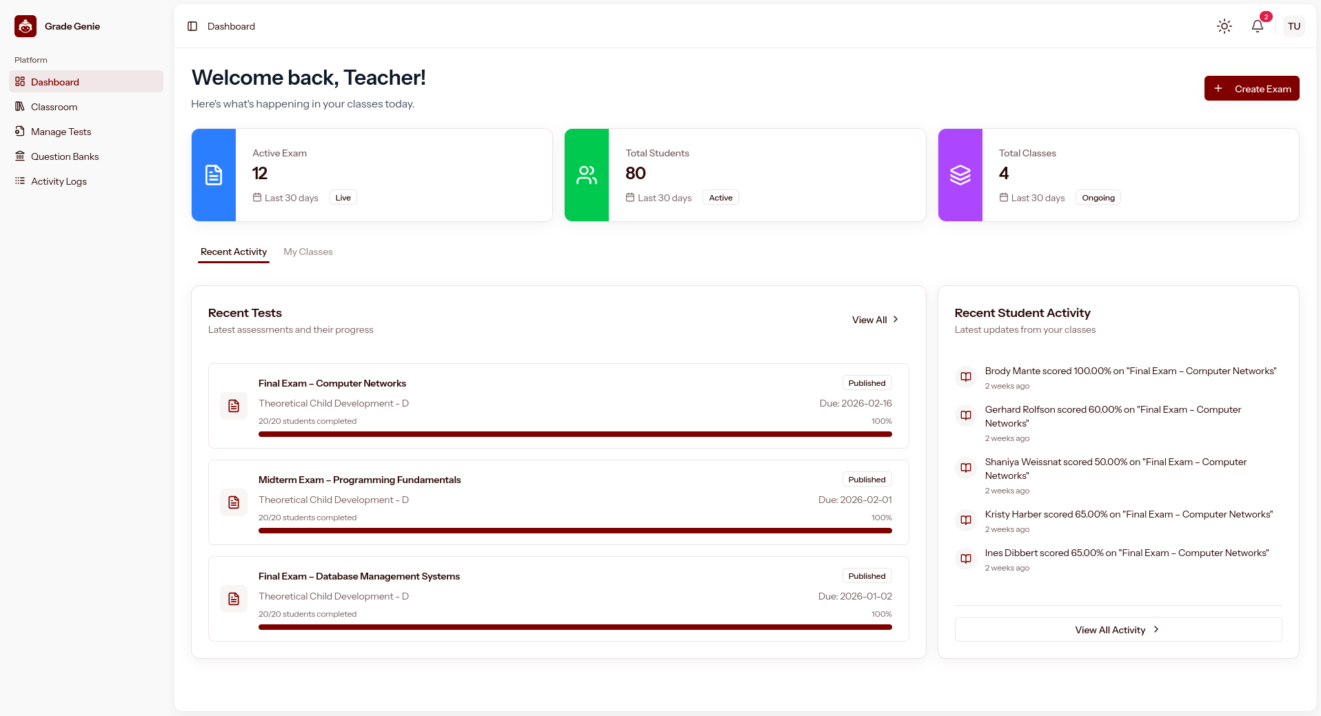This screenshot has height=716, width=1321.
Task: Expand View All next to Recent Tests
Action: pyautogui.click(x=875, y=319)
